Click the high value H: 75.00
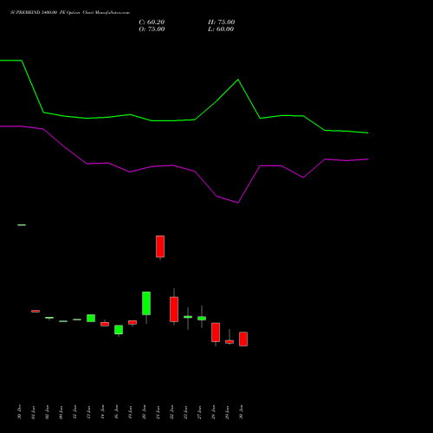Screen dimensions: 433x433 tap(222, 23)
